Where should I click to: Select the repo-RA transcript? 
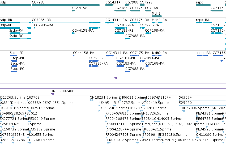tap(204, 23)
